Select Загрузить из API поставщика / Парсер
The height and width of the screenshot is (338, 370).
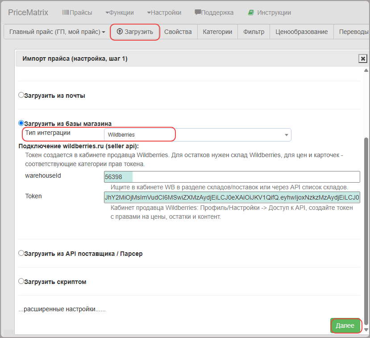pyautogui.click(x=21, y=253)
